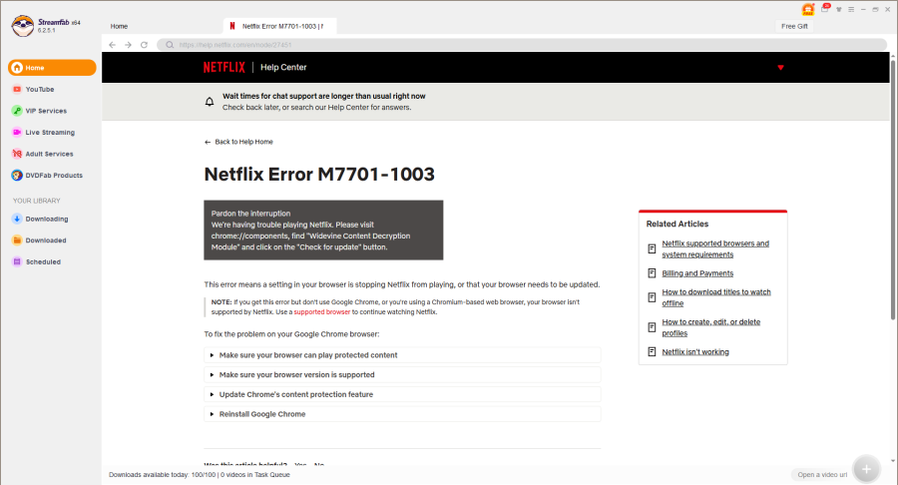Select the Netflix Error M7701-1003 tab
Image resolution: width=898 pixels, height=485 pixels.
click(282, 26)
